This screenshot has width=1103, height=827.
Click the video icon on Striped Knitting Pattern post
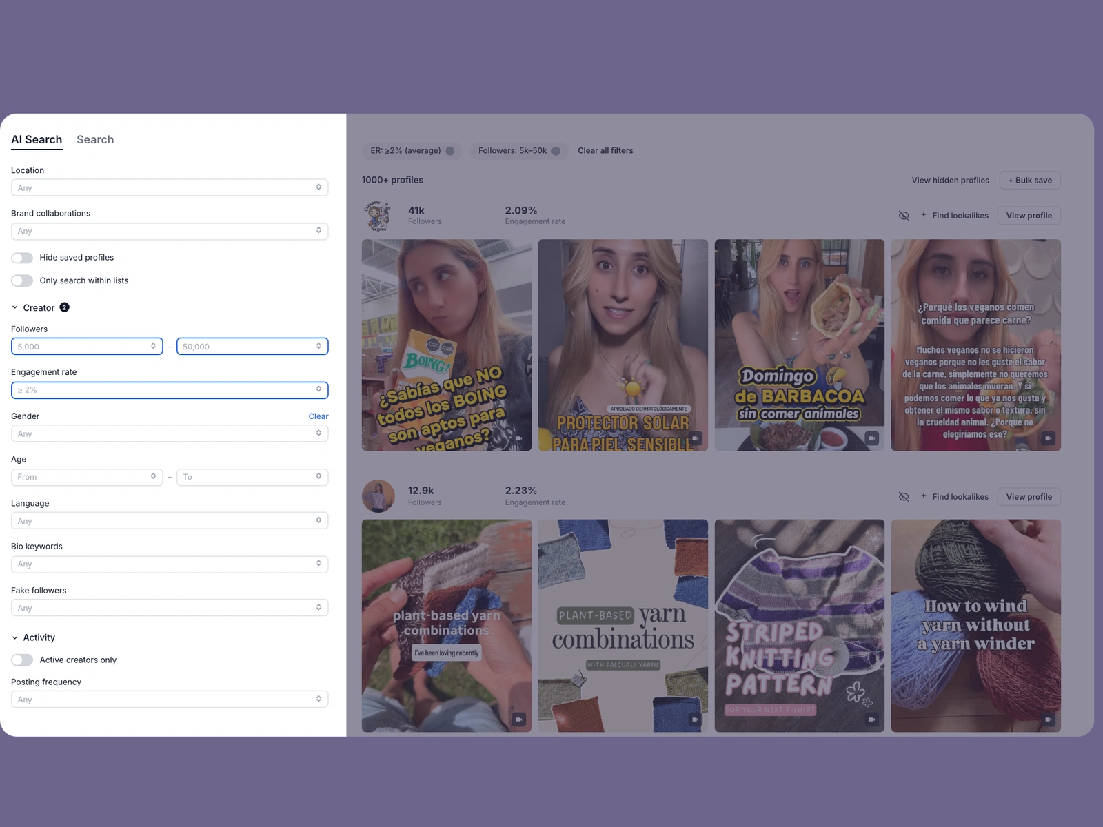click(872, 719)
